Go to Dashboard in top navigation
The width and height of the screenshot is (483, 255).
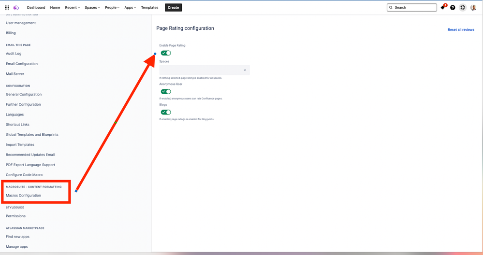pos(36,7)
